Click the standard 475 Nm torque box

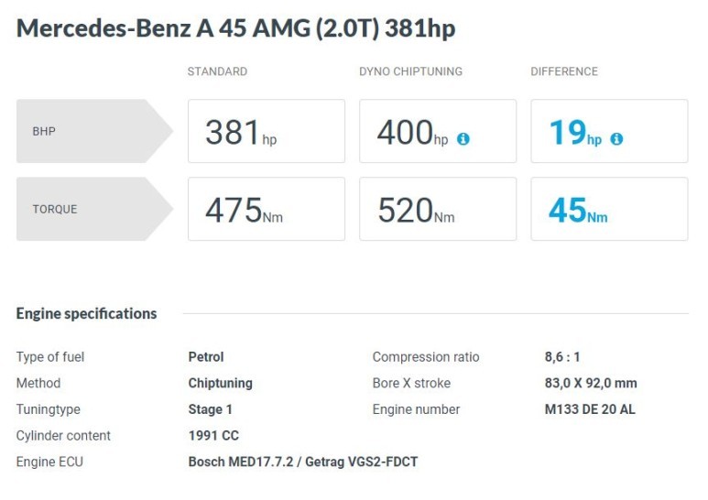point(266,210)
